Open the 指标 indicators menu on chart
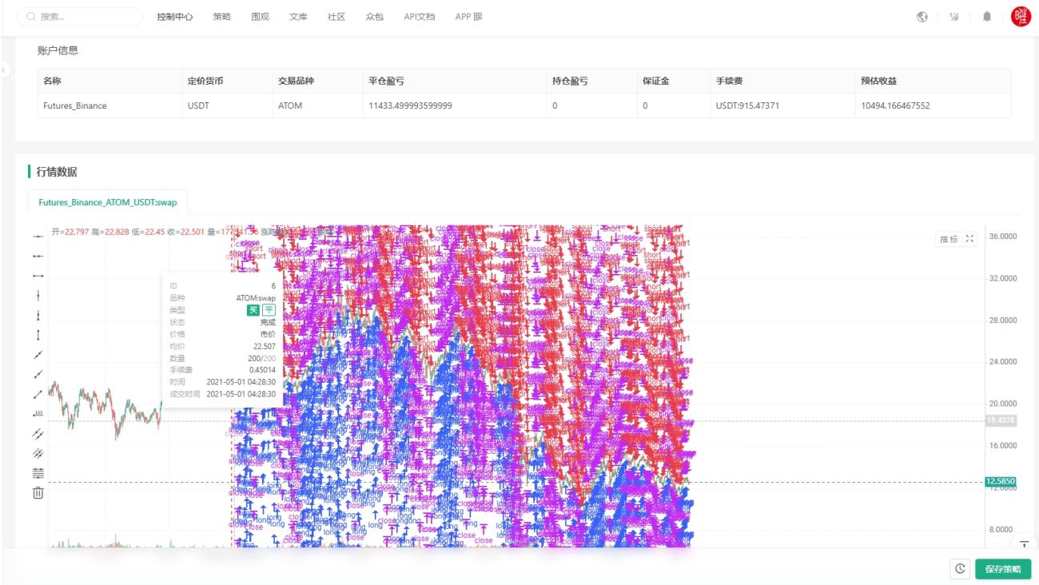Image resolution: width=1039 pixels, height=585 pixels. tap(949, 239)
